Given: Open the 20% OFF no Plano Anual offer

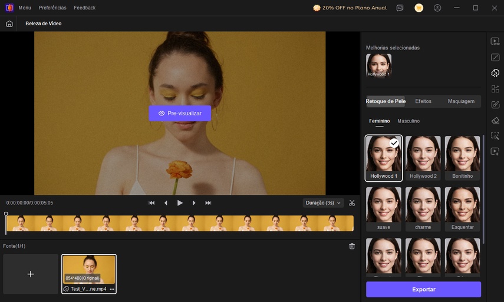Looking at the screenshot, I should [x=350, y=8].
